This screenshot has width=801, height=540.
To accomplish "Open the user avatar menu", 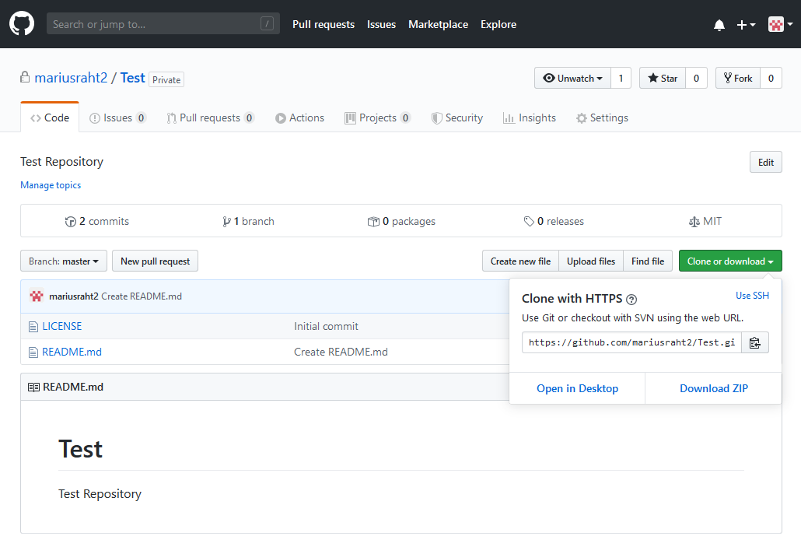I will 781,24.
